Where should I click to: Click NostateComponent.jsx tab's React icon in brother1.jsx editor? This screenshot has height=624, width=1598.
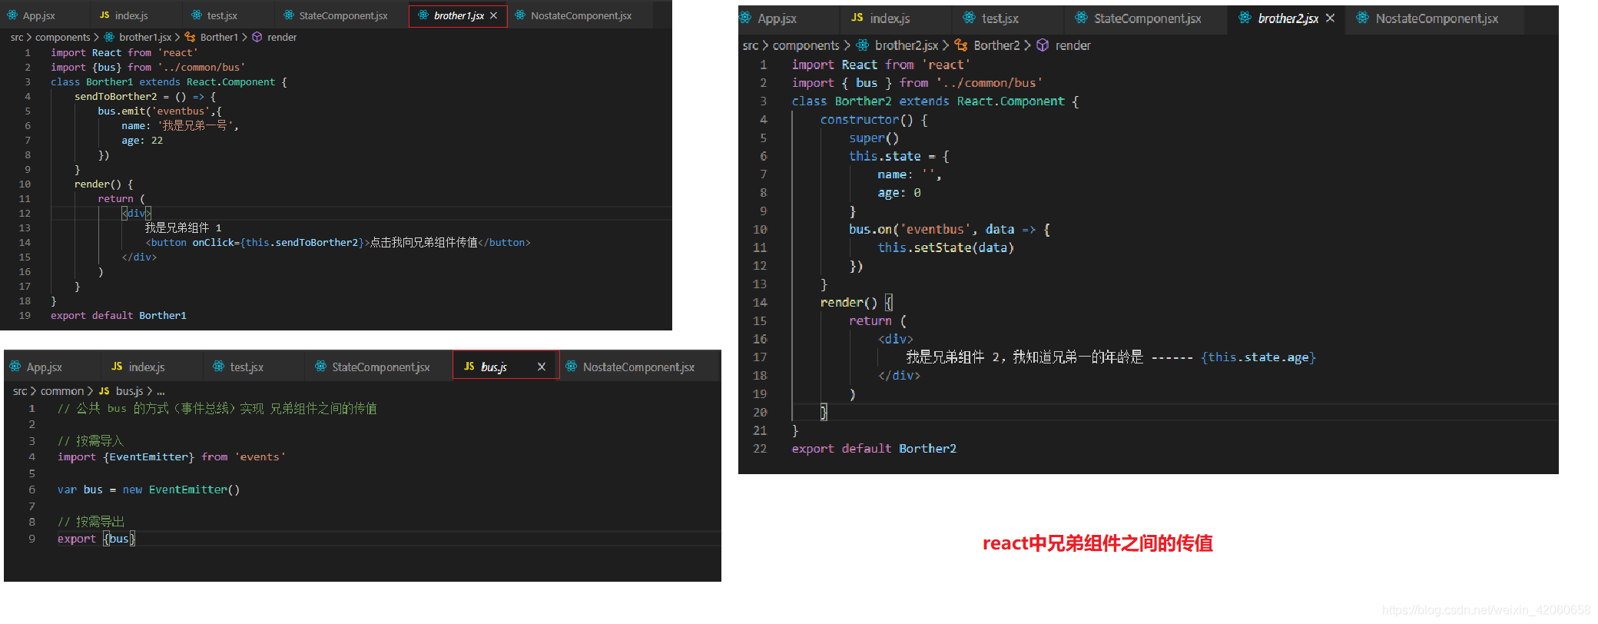520,15
